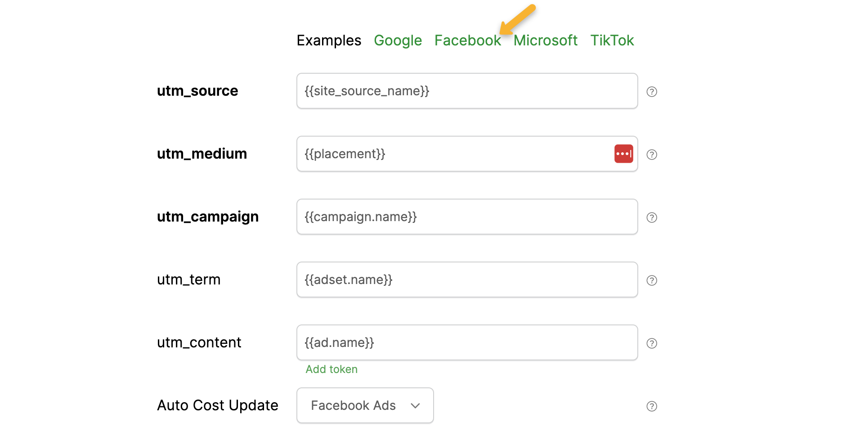Image resolution: width=851 pixels, height=444 pixels.
Task: Select the Facebook example link
Action: (467, 40)
